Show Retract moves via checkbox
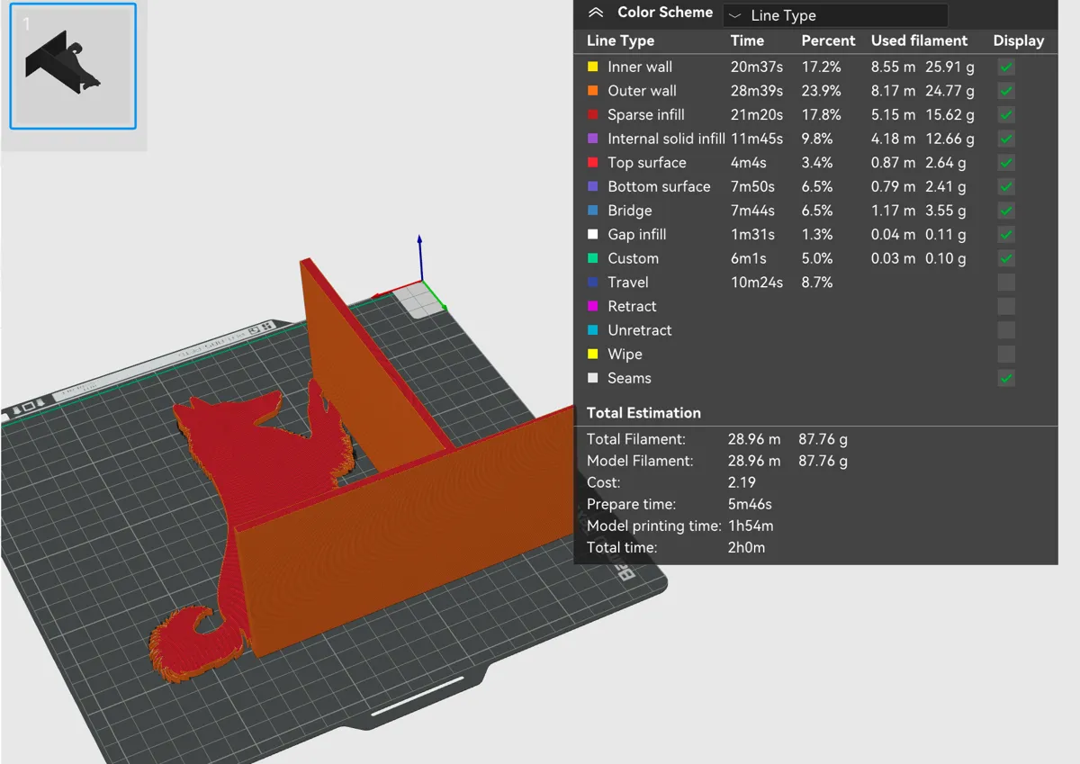 click(1006, 306)
